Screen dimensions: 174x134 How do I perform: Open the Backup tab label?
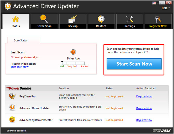tap(73, 26)
